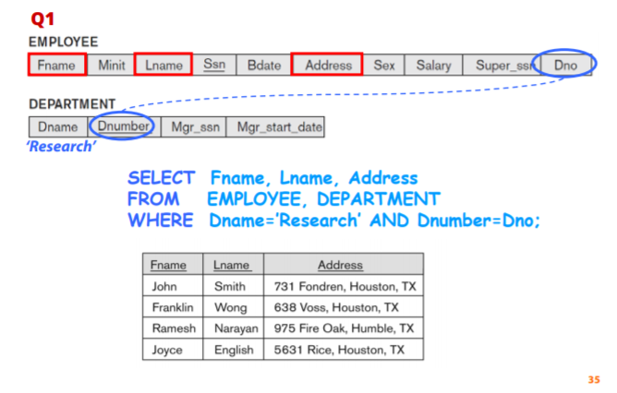Select Dname='Research' condition in WHERE clause

tap(284, 220)
